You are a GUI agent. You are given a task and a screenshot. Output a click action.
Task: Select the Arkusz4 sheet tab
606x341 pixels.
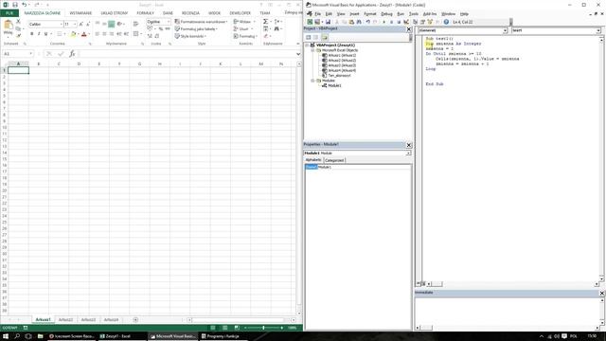tap(111, 320)
